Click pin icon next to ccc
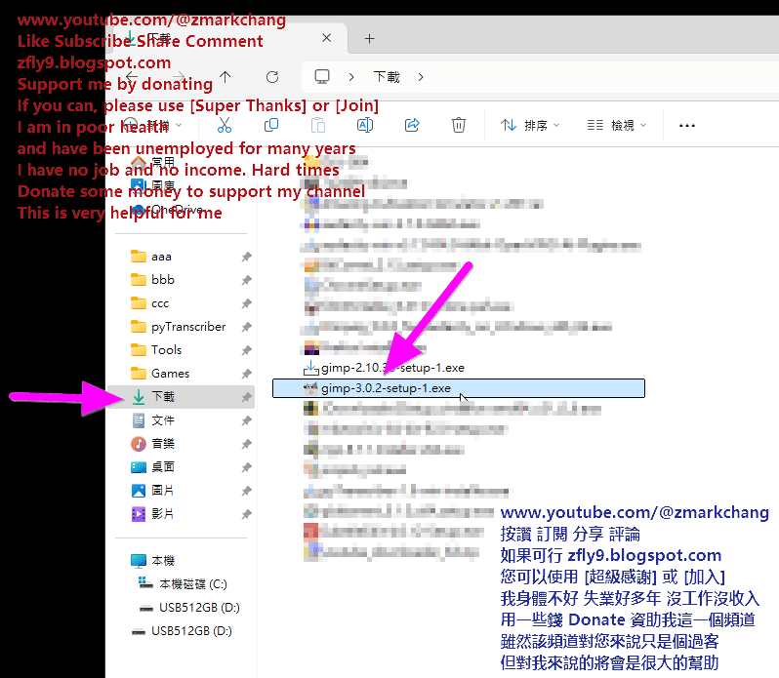779x678 pixels. 246,303
